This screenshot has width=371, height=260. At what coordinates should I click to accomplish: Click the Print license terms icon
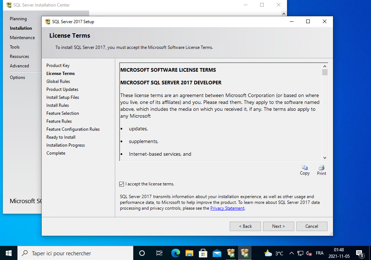click(321, 168)
